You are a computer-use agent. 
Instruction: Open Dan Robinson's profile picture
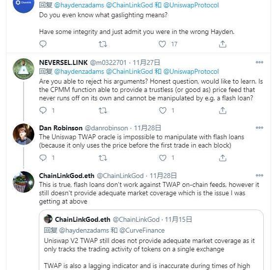24,134
